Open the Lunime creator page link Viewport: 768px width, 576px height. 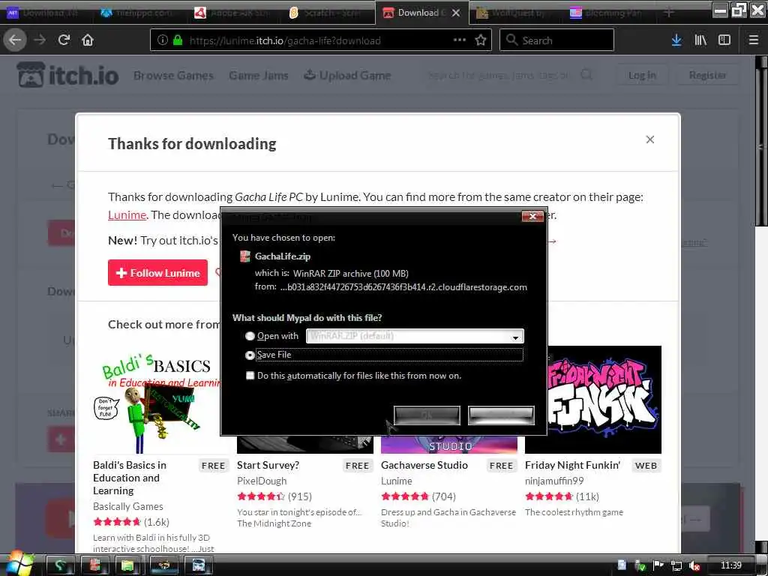tap(127, 214)
